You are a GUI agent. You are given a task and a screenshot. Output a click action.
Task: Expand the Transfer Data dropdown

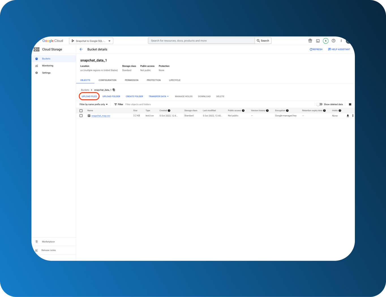pos(158,97)
